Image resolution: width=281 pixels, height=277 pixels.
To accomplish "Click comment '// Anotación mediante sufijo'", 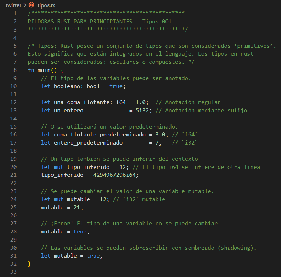I will (x=201, y=111).
